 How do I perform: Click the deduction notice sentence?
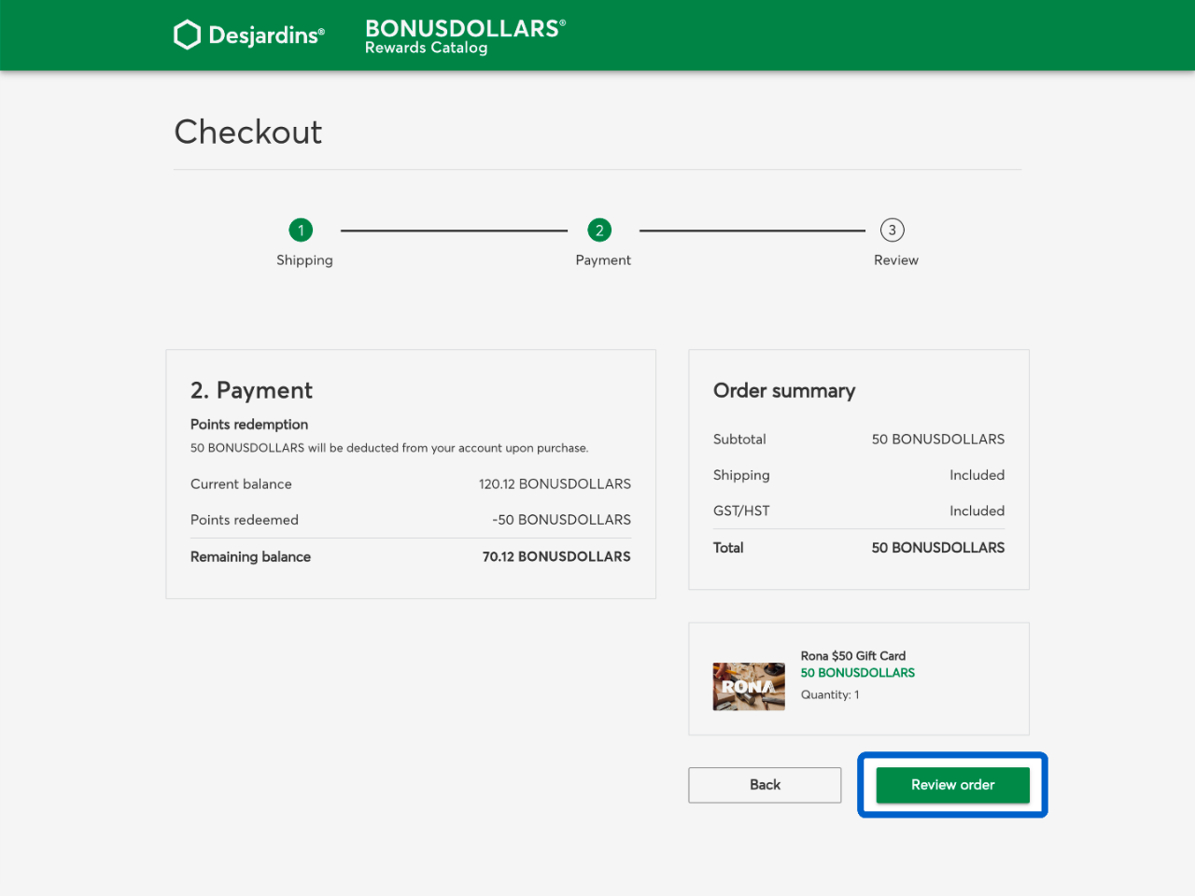pyautogui.click(x=389, y=448)
